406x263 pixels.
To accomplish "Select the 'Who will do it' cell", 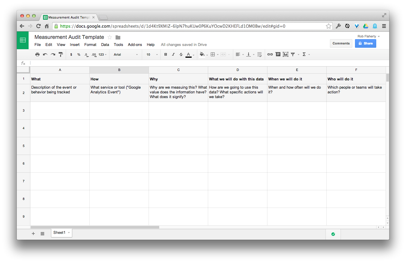I will (x=356, y=79).
